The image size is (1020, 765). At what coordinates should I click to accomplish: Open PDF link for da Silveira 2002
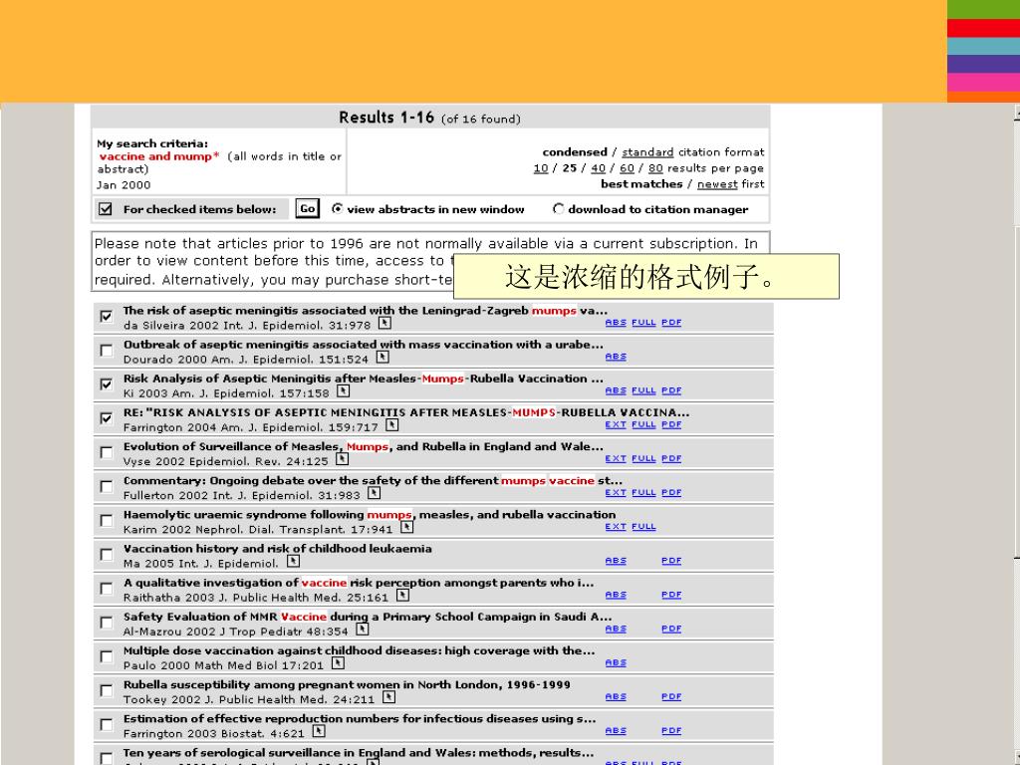point(671,323)
